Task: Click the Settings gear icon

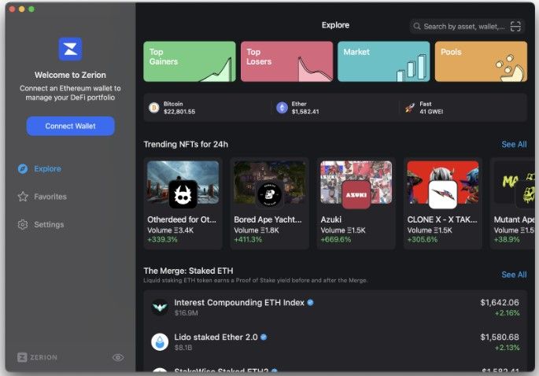Action: coord(23,224)
